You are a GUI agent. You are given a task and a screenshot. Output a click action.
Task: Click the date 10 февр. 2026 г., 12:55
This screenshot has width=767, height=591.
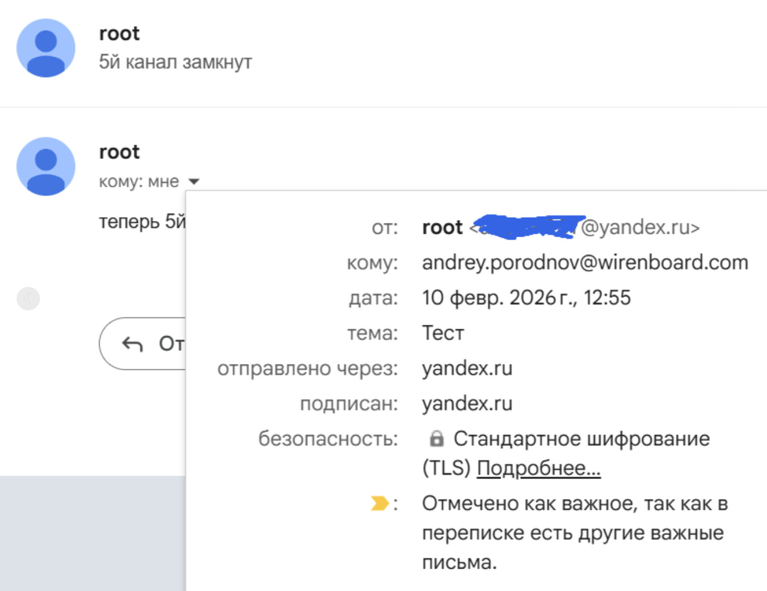(x=526, y=298)
